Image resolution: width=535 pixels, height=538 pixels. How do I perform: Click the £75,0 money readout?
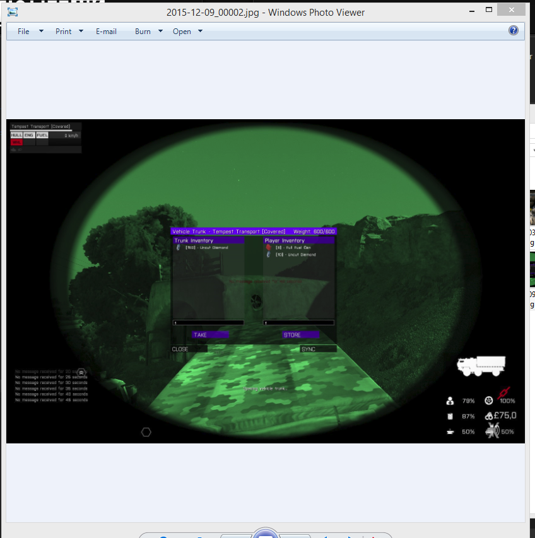[505, 416]
